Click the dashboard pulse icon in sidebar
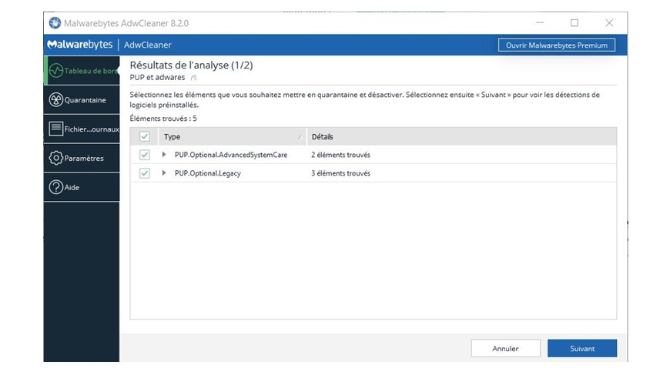The image size is (670, 385). coord(56,71)
